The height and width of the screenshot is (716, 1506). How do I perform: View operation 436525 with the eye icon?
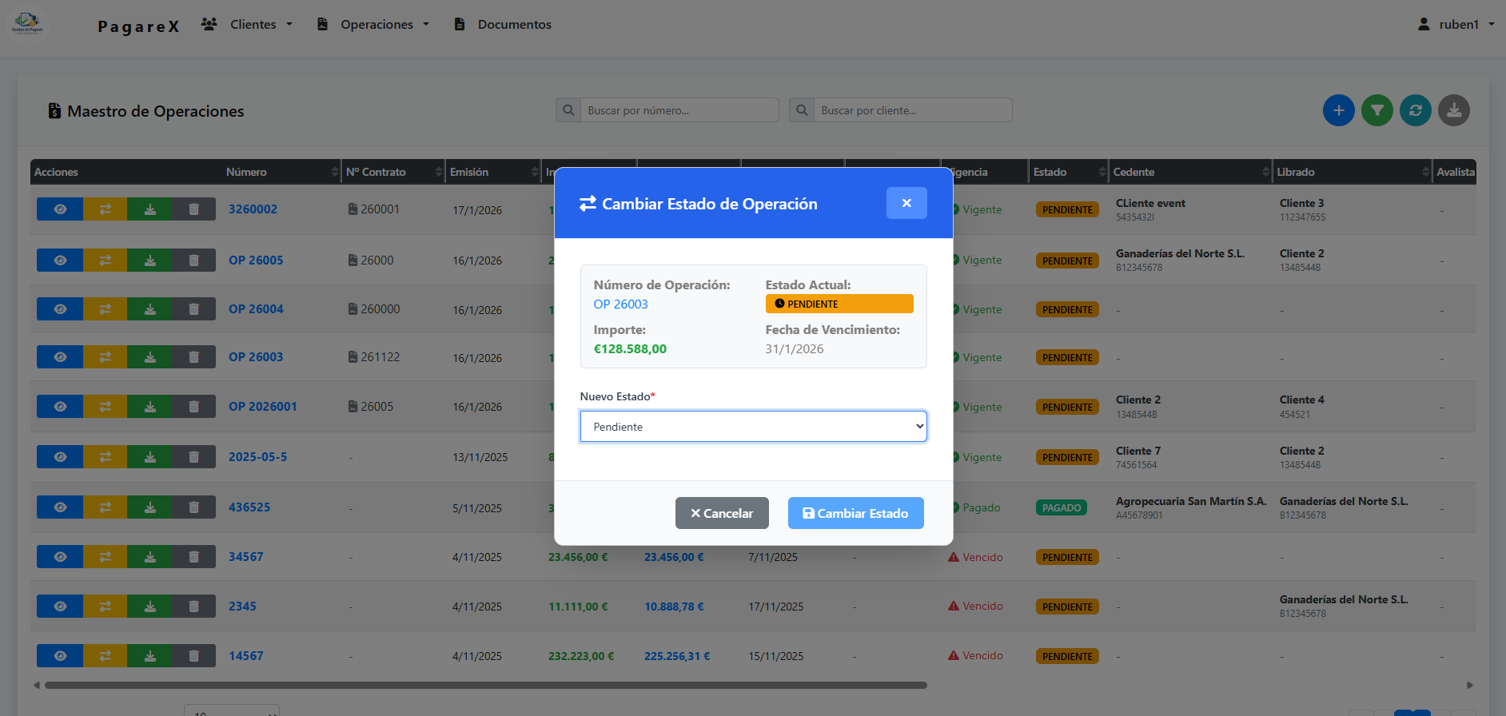click(x=60, y=507)
